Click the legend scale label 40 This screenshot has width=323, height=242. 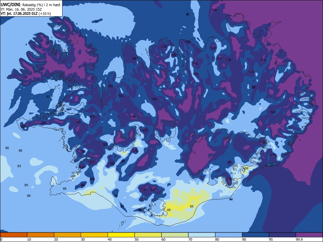109,239
